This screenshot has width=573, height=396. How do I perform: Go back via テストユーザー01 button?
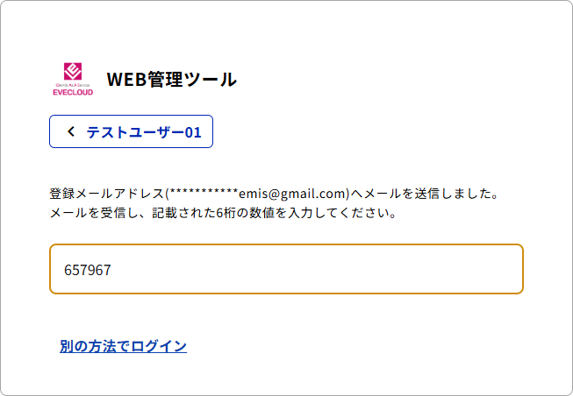click(x=131, y=132)
